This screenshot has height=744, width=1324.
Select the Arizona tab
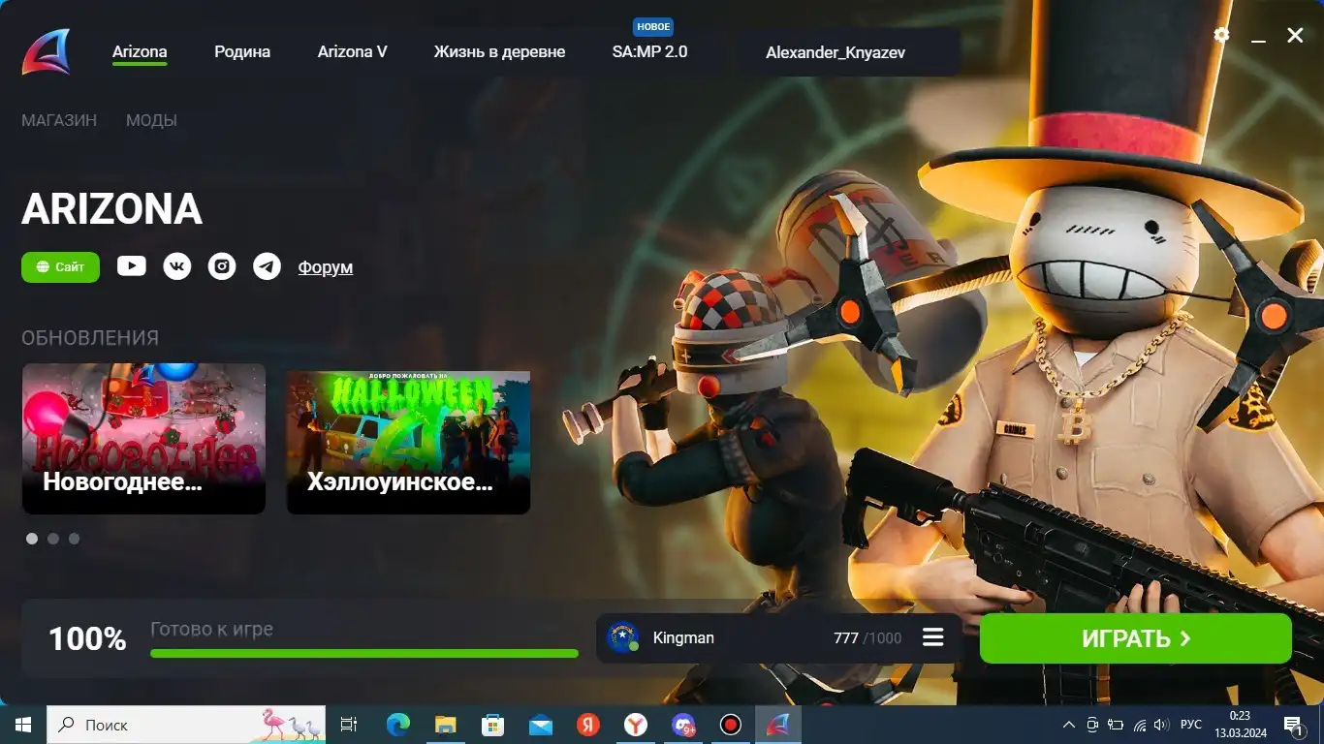coord(140,52)
